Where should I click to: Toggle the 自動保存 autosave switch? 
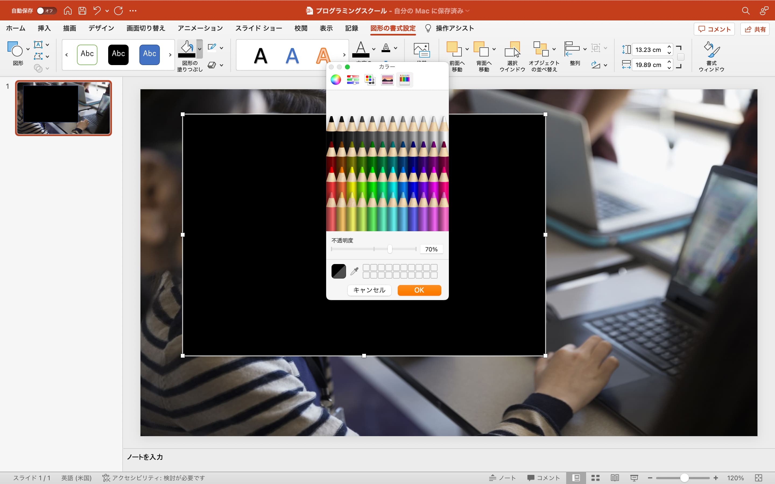coord(47,10)
